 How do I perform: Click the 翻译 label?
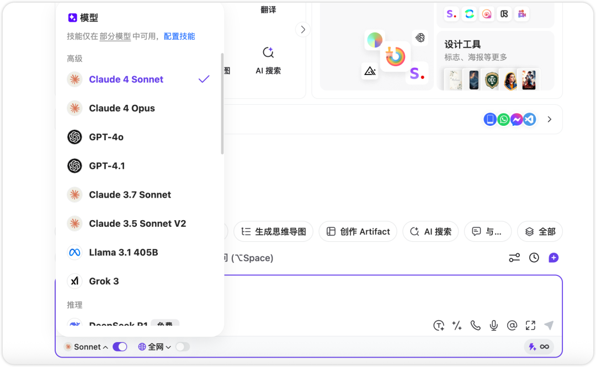[x=268, y=10]
